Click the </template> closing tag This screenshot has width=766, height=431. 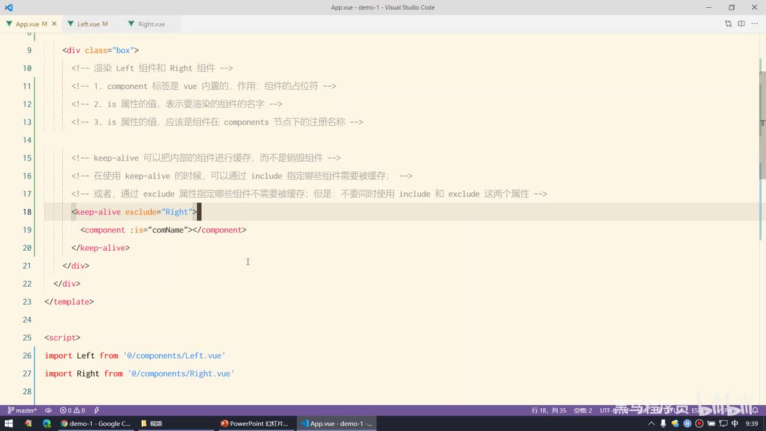(x=69, y=302)
